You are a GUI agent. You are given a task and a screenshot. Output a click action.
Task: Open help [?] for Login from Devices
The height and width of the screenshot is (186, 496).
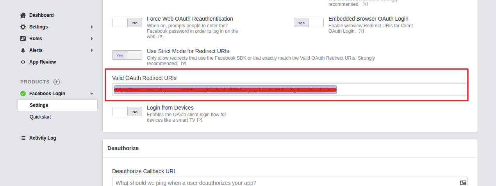pos(199,120)
